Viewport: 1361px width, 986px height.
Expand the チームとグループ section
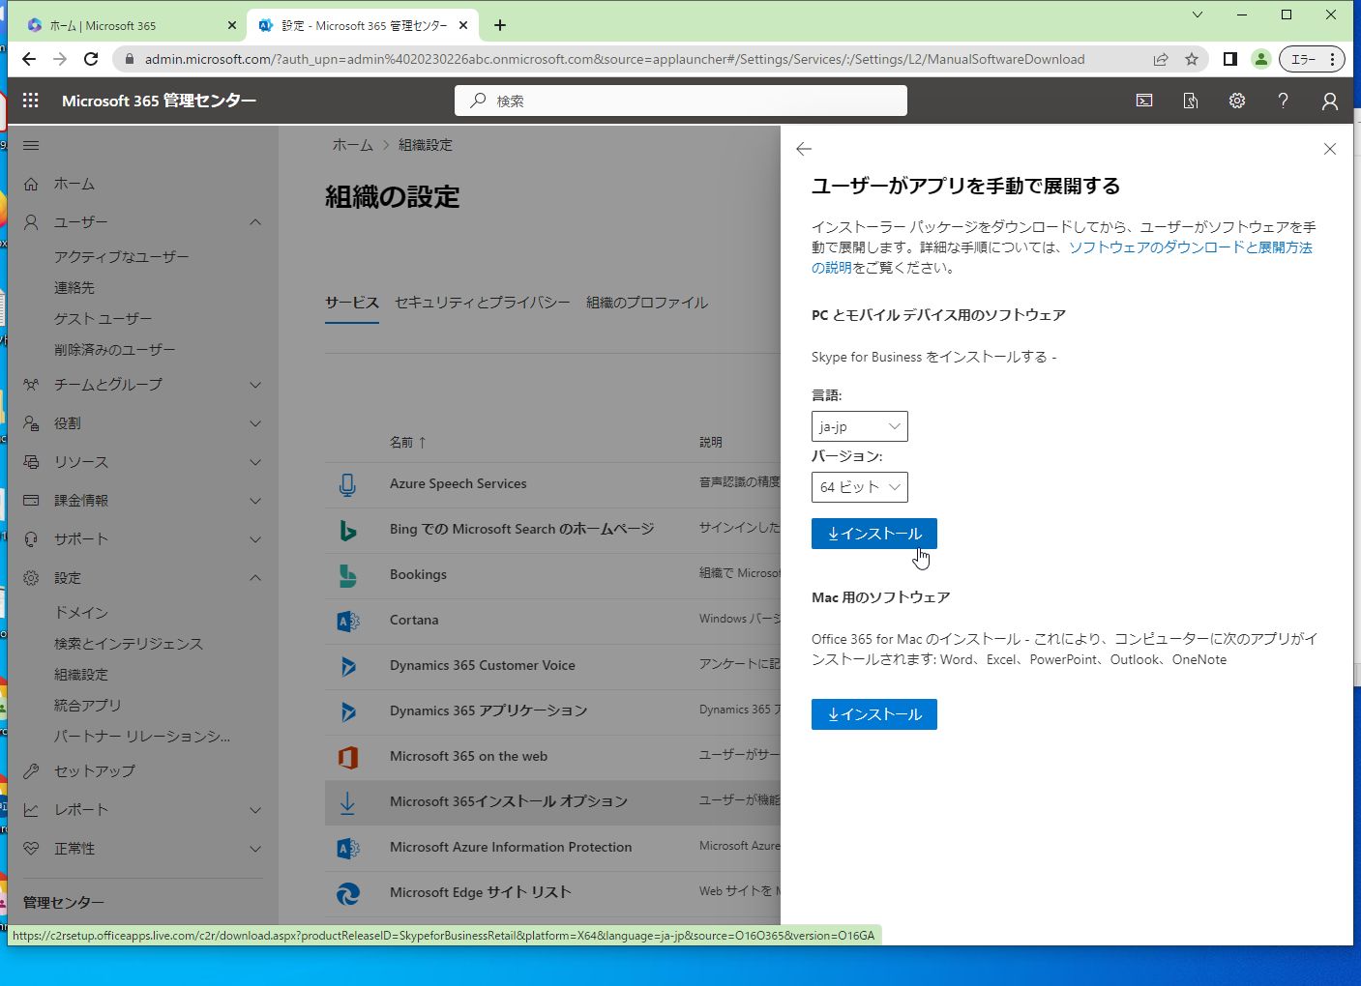coord(255,385)
